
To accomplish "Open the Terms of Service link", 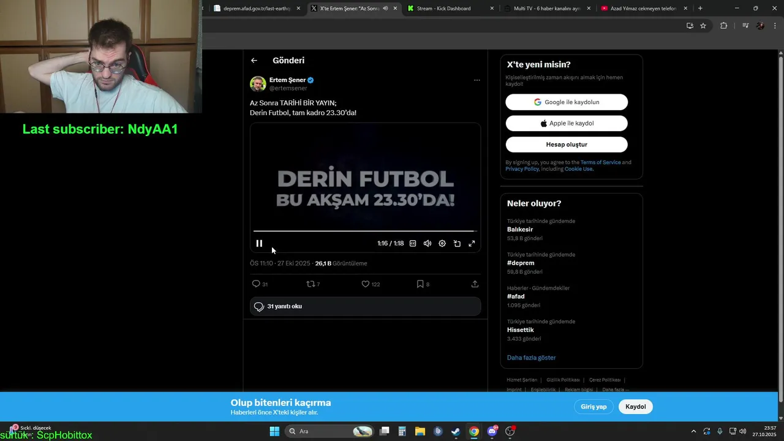I will [x=600, y=162].
